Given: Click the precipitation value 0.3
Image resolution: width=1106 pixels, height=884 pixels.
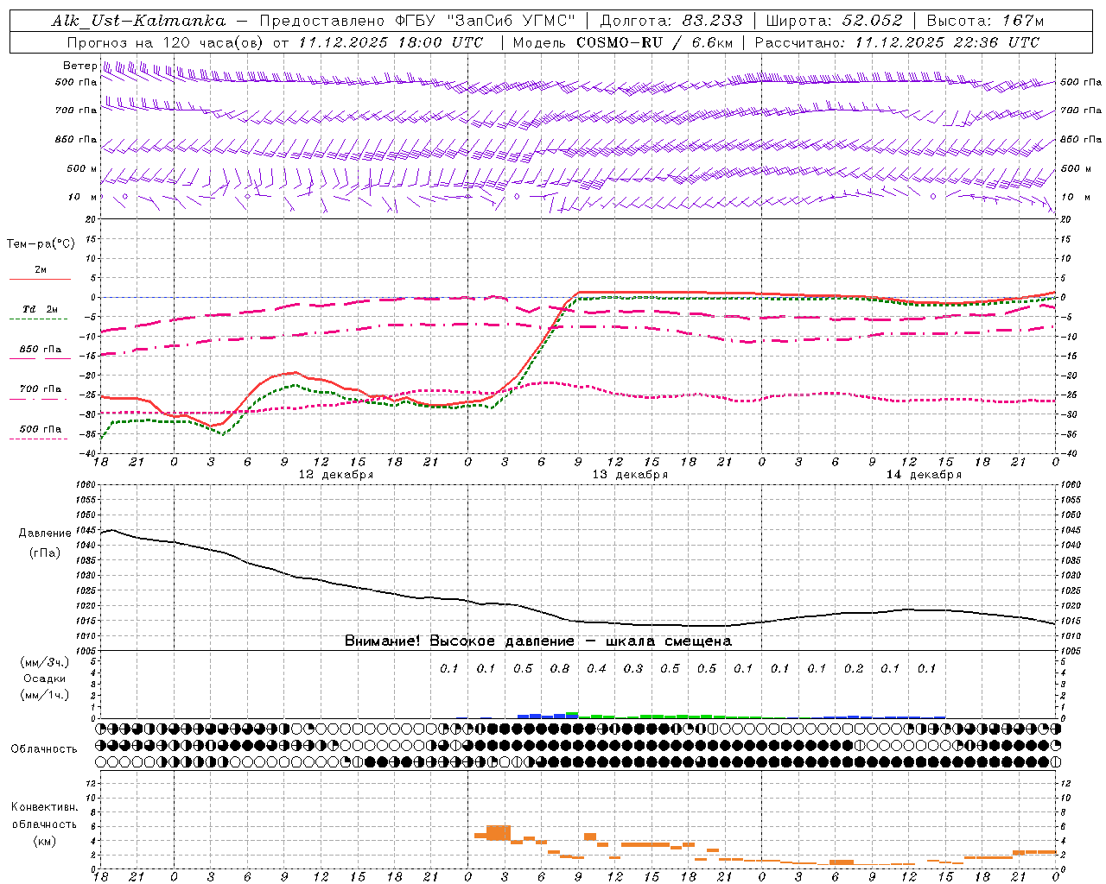Looking at the screenshot, I should [633, 669].
